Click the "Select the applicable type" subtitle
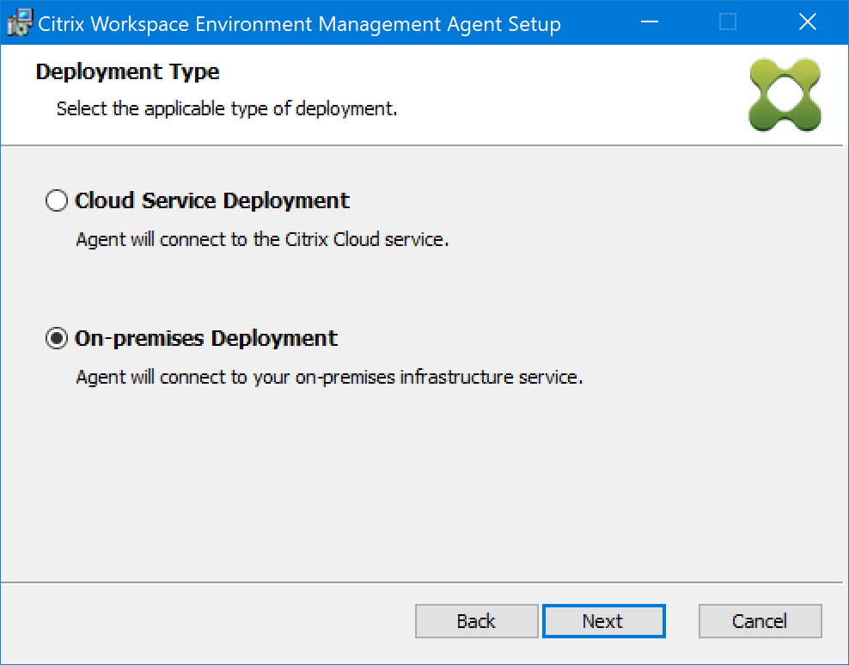The image size is (849, 665). click(x=227, y=109)
